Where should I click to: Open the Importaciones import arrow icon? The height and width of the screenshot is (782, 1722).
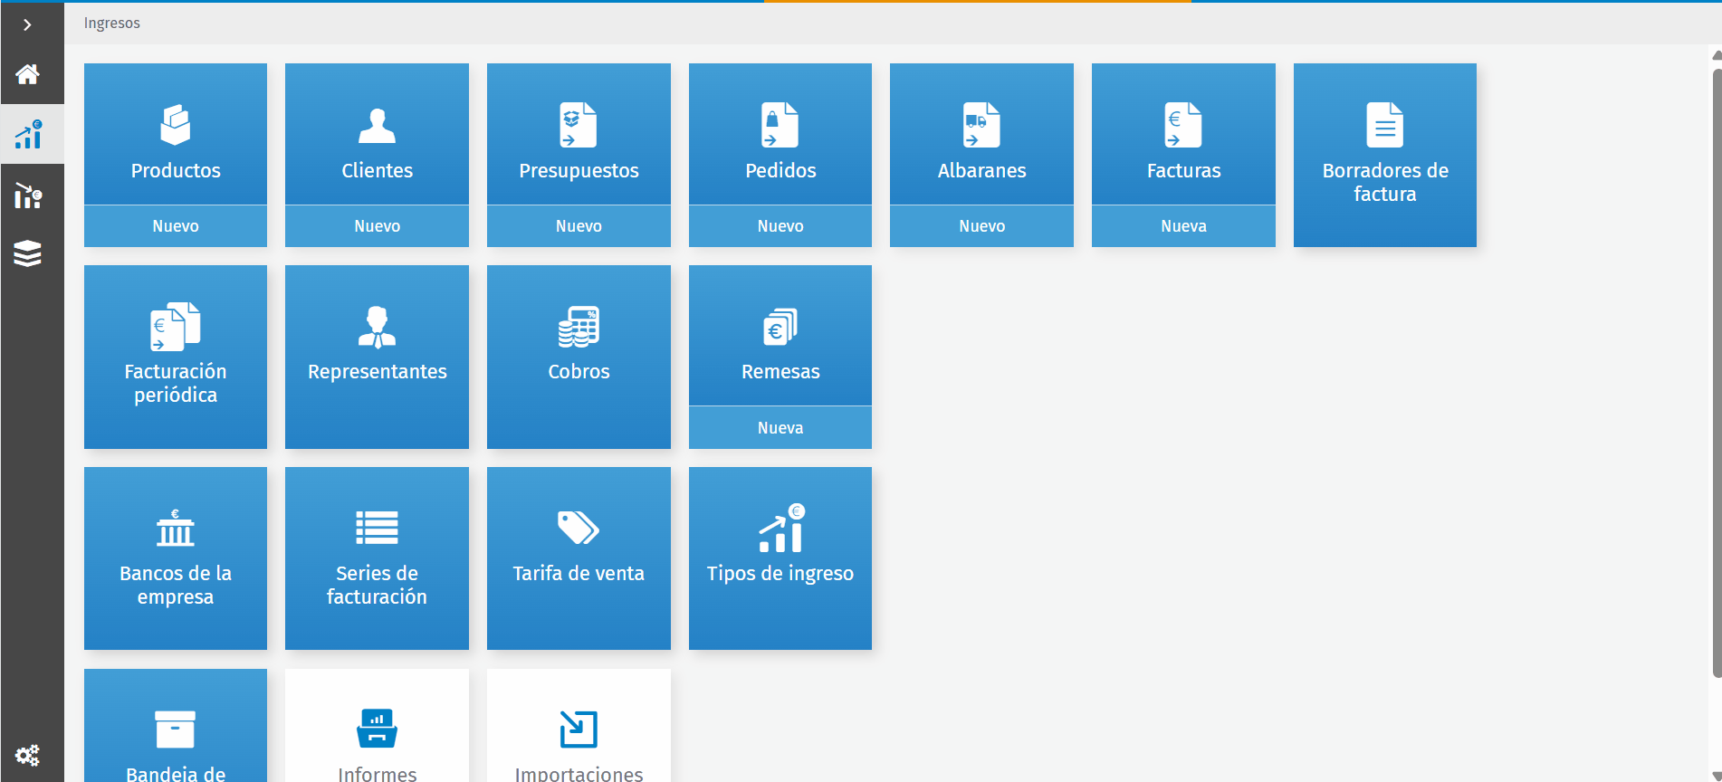click(x=579, y=729)
